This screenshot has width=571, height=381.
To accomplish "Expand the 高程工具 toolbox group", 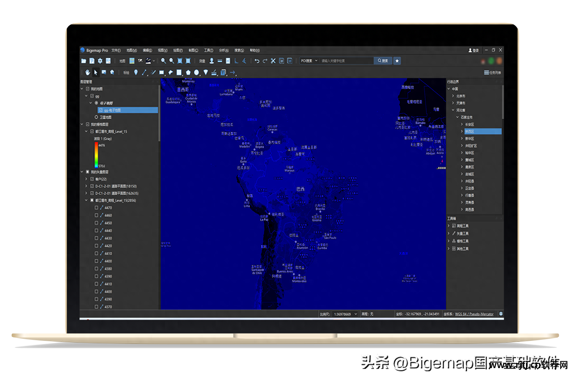I will point(449,226).
